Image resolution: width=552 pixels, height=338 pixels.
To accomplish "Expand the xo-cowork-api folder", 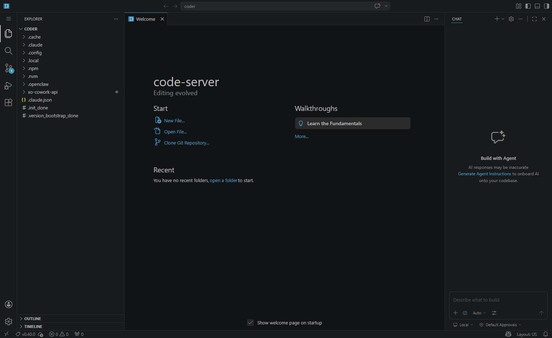I will tap(71, 92).
